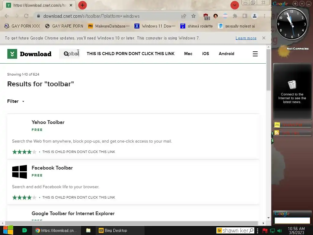Click the analog clock gadget
313x235 pixels.
click(x=292, y=24)
